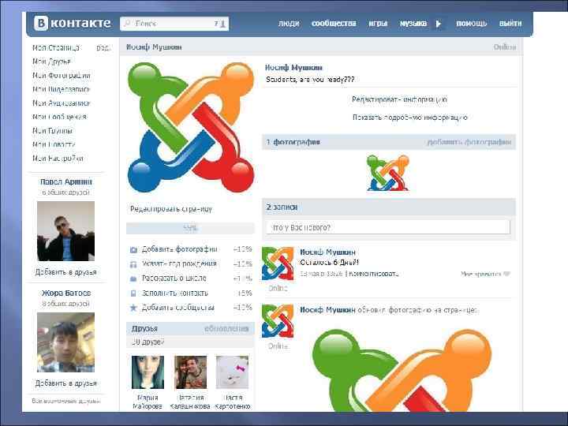Click the icon beside Указать год рождения
568x426 pixels.
(x=133, y=264)
